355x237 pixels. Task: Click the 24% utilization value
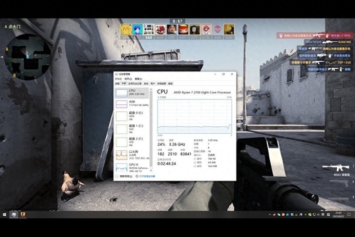pyautogui.click(x=161, y=144)
